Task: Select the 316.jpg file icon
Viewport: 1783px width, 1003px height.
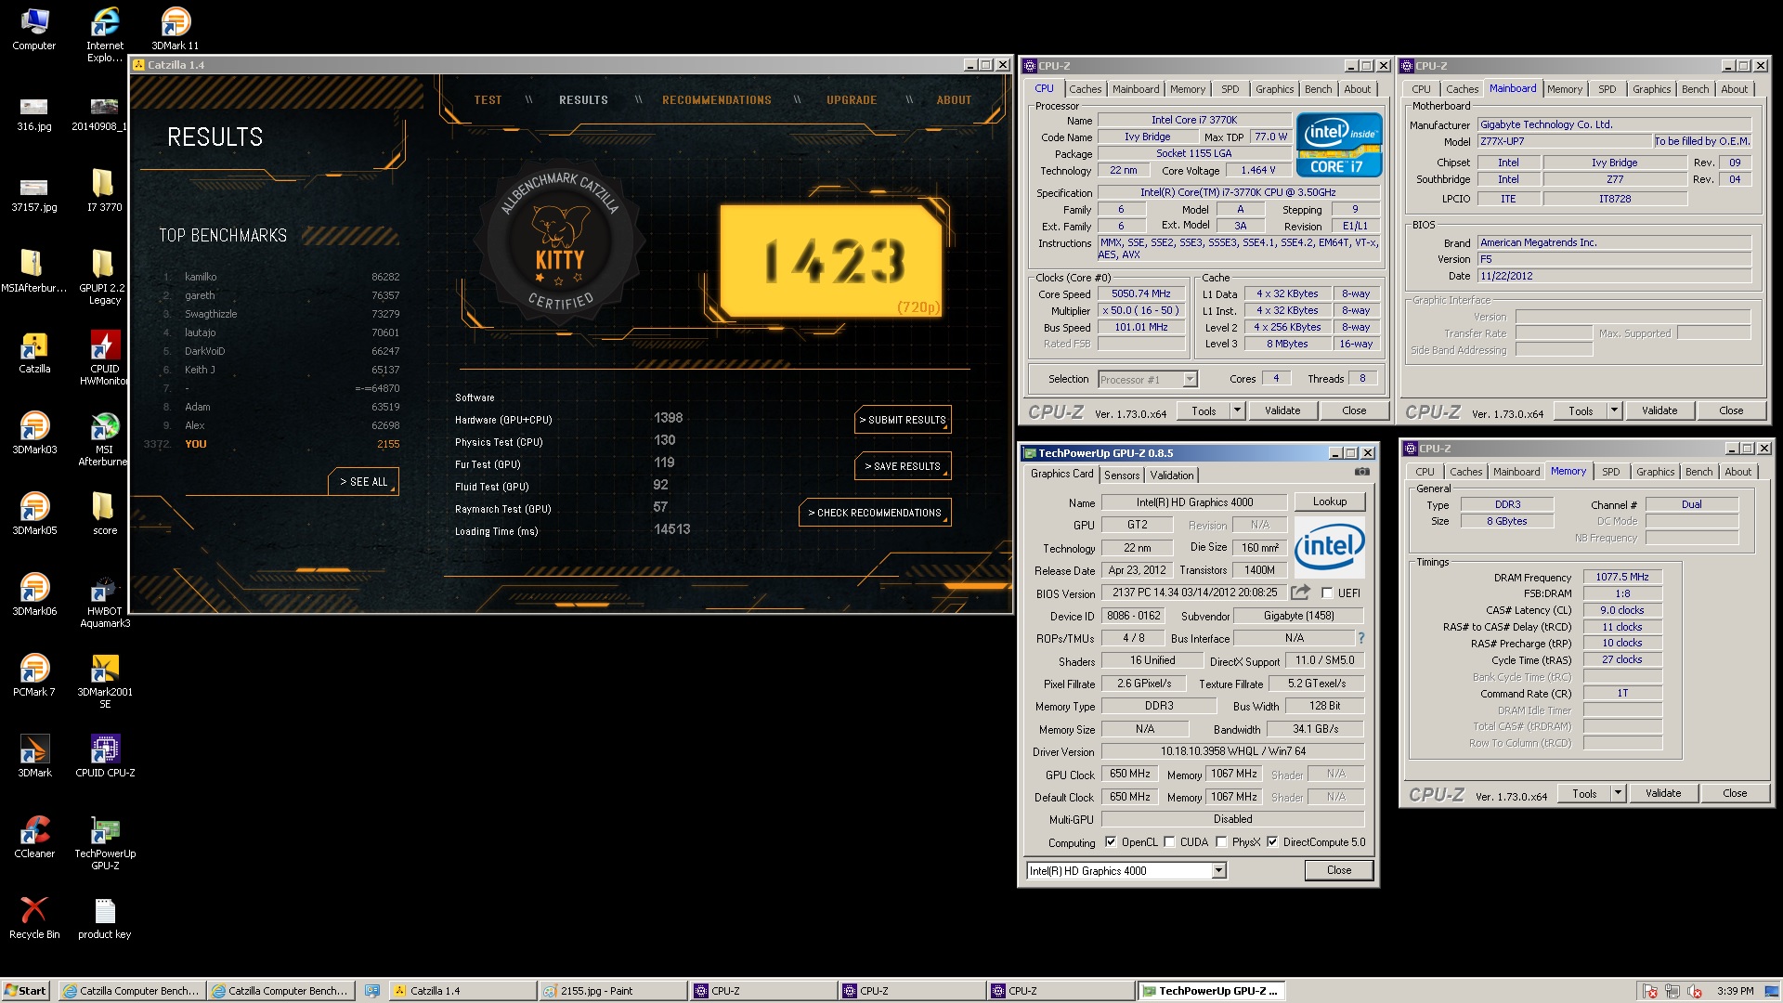Action: [x=34, y=115]
